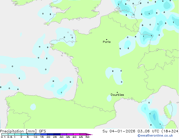The height and width of the screenshot is (138, 179).
Task: Click the legend value 0.5
Action: [10, 137]
